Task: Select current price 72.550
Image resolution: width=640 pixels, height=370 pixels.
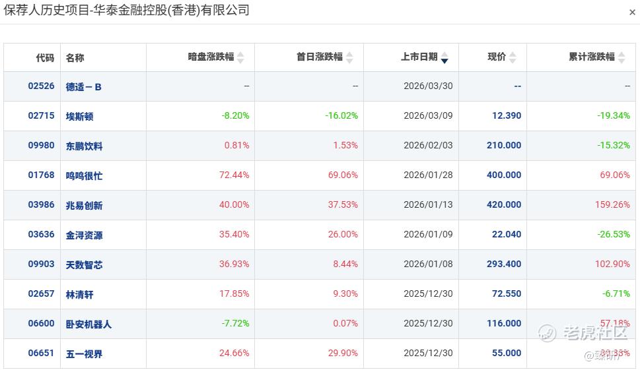Action: (507, 293)
